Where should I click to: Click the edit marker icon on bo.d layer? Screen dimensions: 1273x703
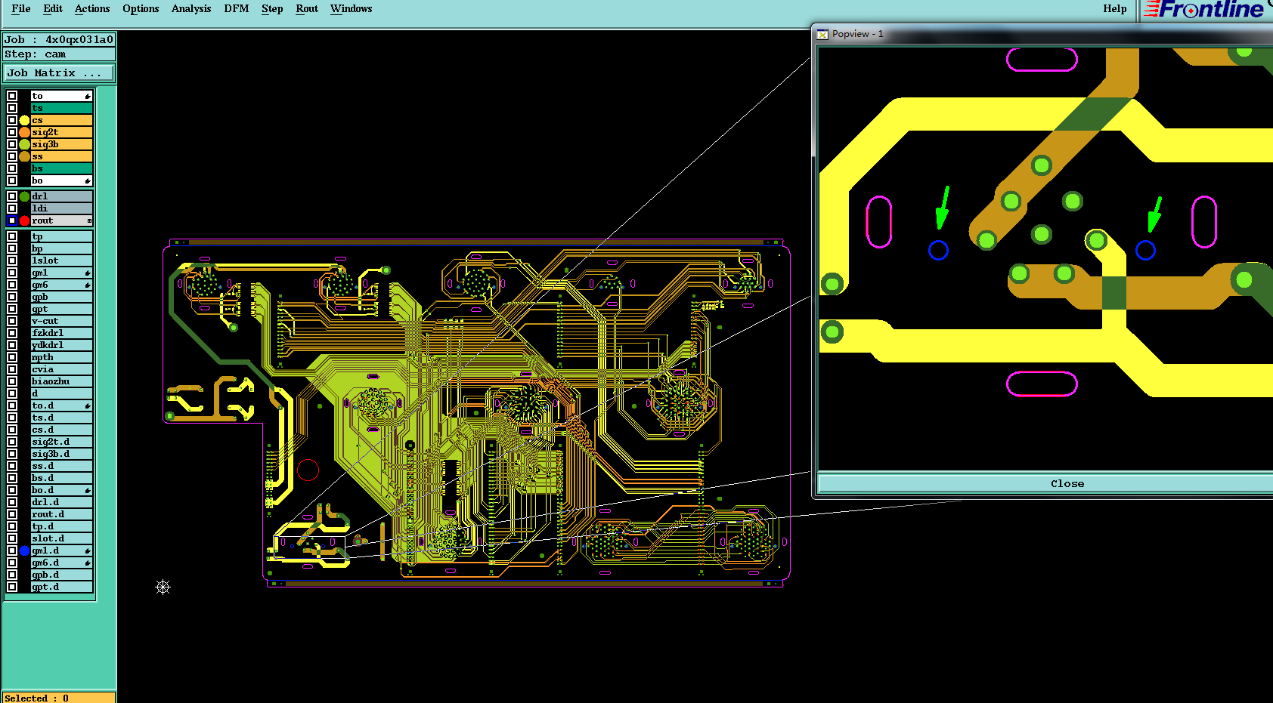tap(88, 491)
